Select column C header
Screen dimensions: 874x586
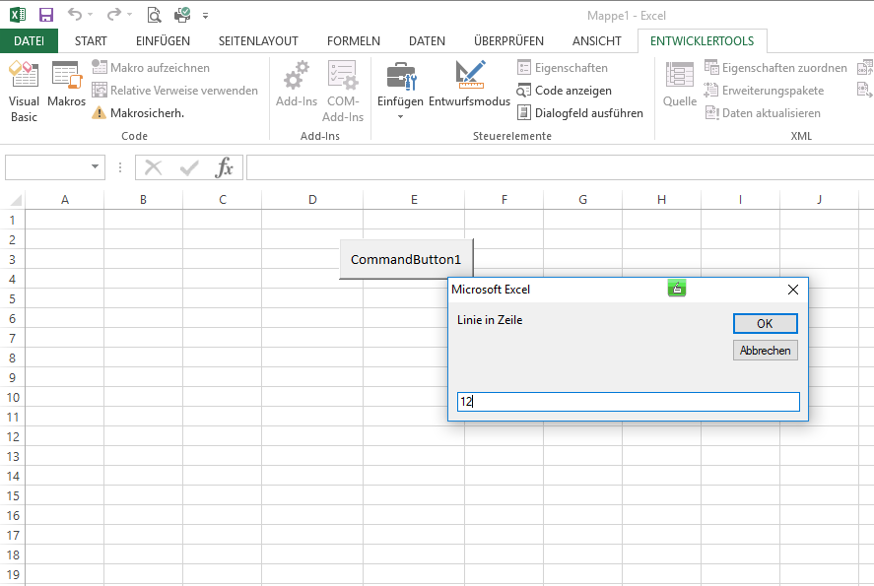coord(223,199)
